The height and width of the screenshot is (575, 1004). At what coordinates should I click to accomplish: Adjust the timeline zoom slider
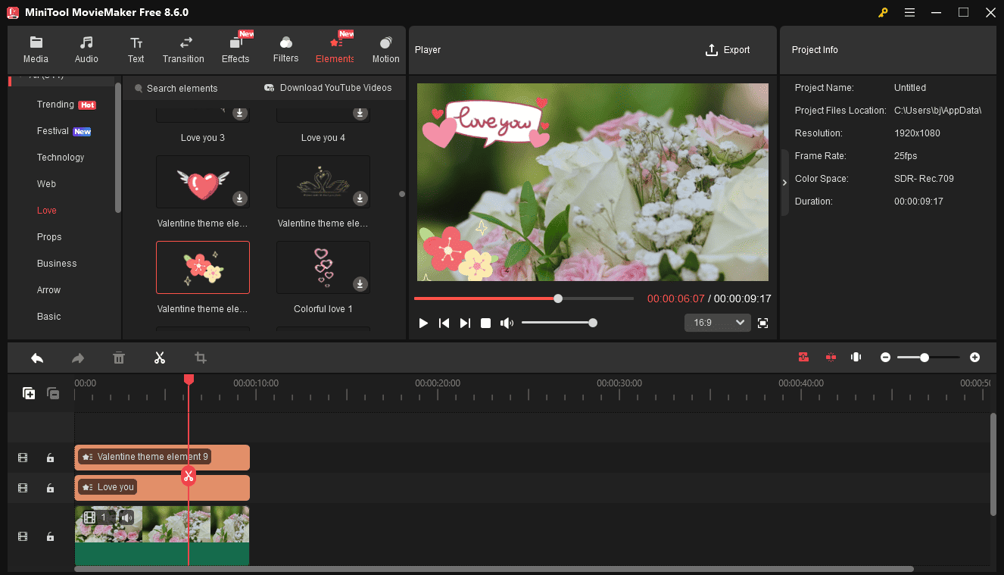[928, 357]
